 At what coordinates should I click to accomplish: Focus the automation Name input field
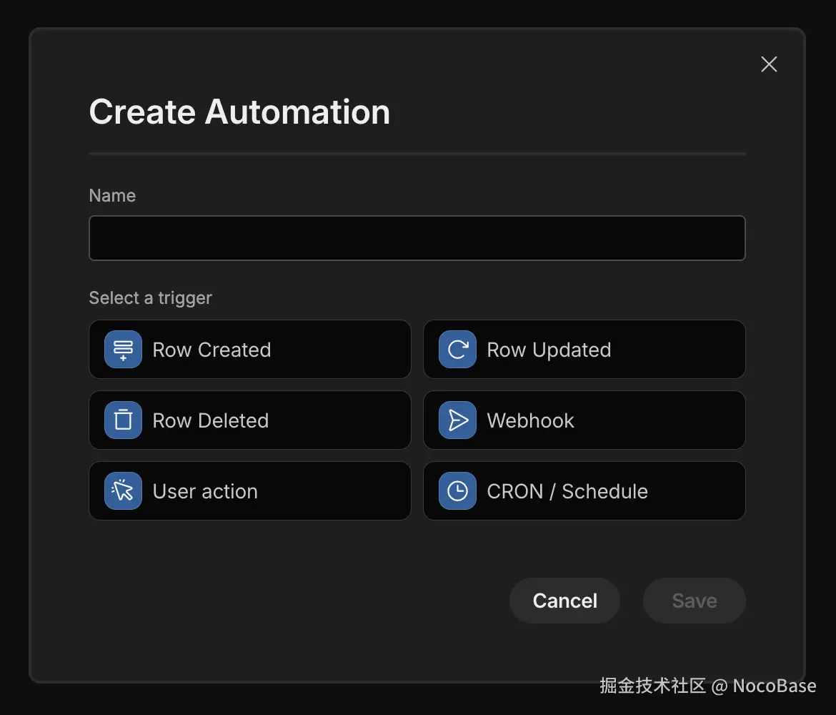point(417,238)
